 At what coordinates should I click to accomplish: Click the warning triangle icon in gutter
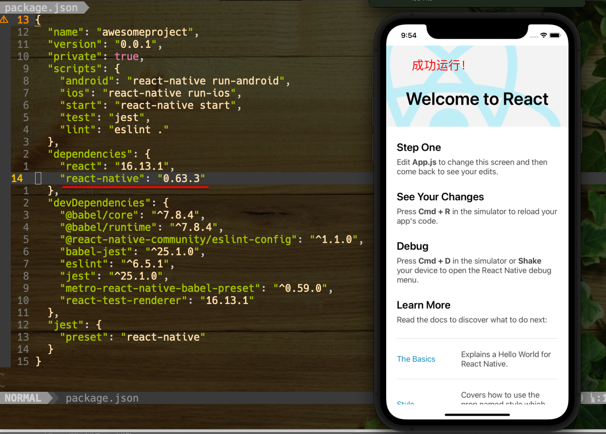(4, 20)
